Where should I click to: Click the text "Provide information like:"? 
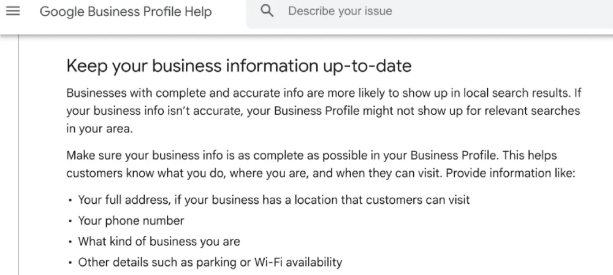pyautogui.click(x=511, y=172)
